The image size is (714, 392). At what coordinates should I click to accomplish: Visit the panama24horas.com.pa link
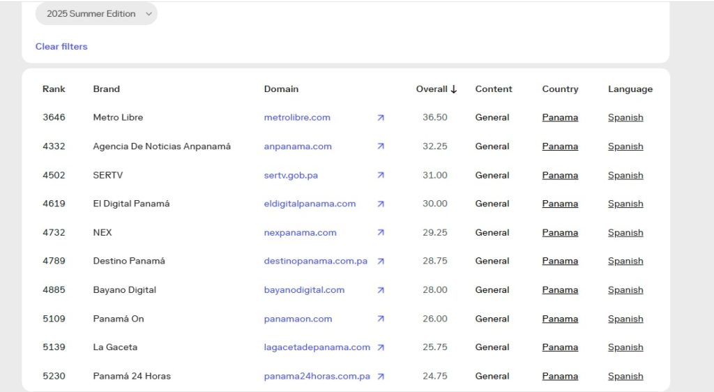tap(317, 376)
